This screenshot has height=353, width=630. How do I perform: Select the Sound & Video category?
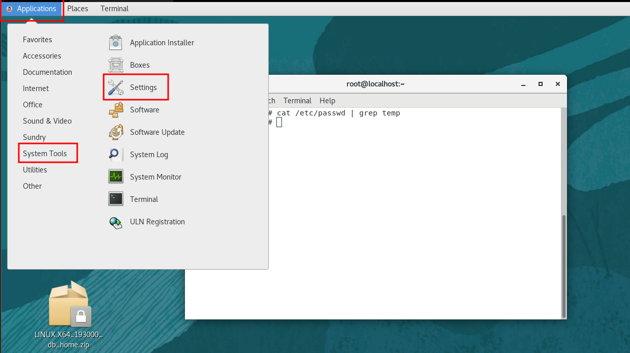point(47,121)
